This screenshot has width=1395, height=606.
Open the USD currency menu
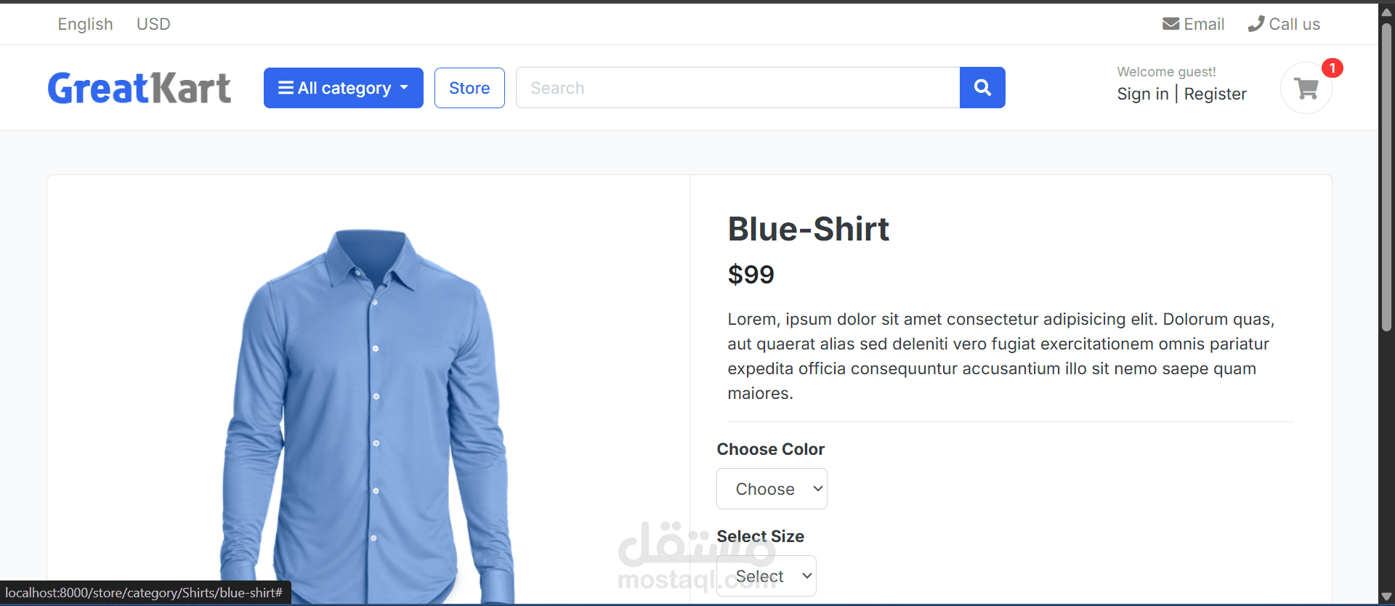click(153, 24)
